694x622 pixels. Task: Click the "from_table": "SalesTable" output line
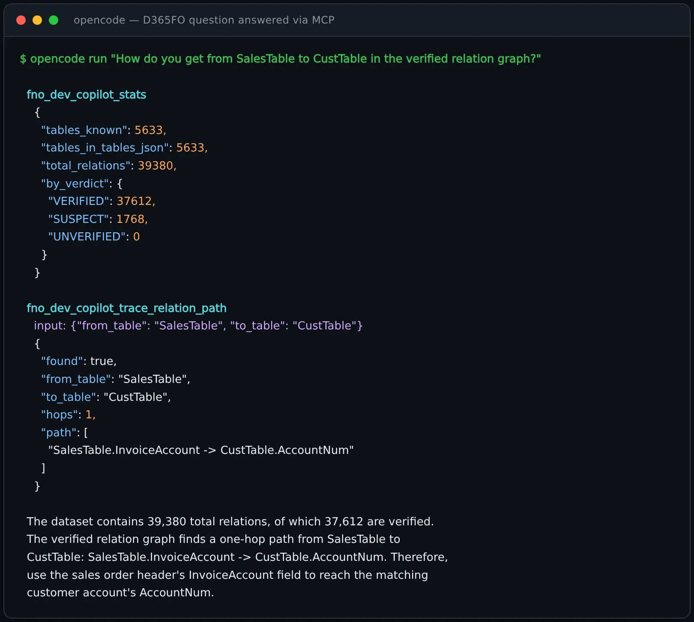[116, 379]
